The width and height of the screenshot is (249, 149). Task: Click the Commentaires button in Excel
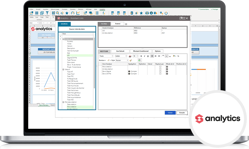[203, 9]
